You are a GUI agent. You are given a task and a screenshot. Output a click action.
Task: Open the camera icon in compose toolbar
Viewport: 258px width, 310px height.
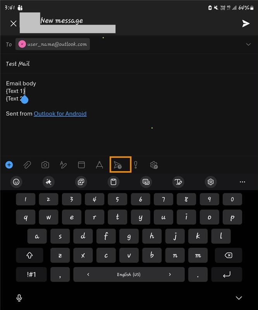(45, 165)
